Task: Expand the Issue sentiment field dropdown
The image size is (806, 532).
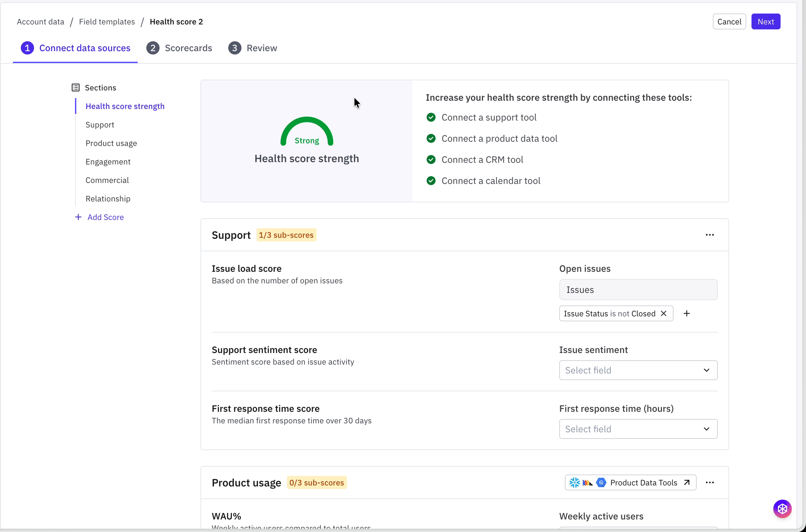Action: pyautogui.click(x=638, y=370)
